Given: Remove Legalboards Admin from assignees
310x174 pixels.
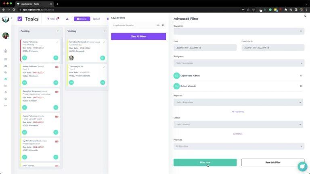Looking at the screenshot, I should (301, 76).
